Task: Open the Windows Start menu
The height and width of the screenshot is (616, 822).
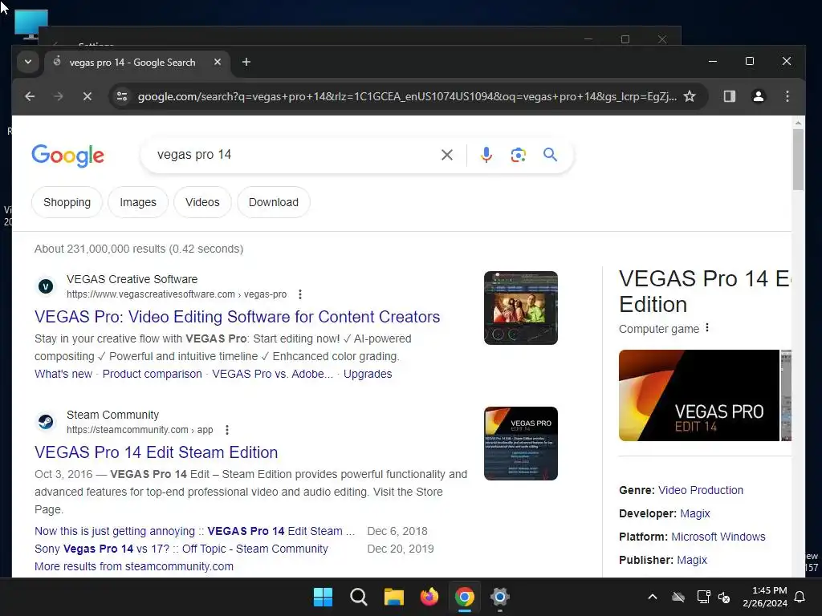Action: click(323, 597)
